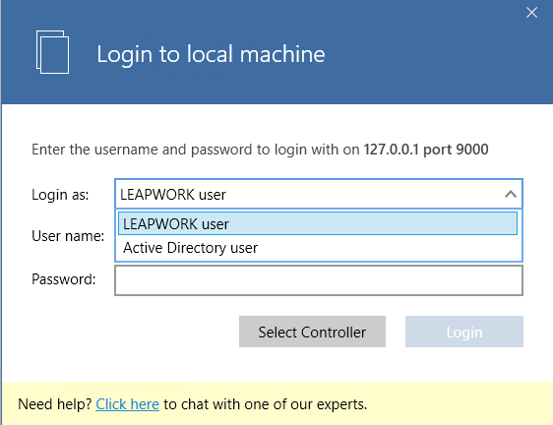Click the "User name:" label
Viewport: 553px width, 425px height.
[x=68, y=236]
